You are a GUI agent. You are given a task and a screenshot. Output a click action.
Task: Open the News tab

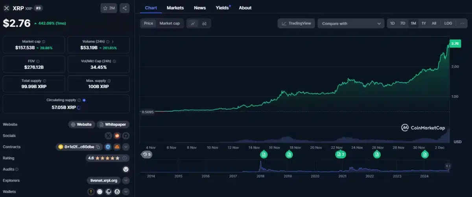tap(200, 8)
